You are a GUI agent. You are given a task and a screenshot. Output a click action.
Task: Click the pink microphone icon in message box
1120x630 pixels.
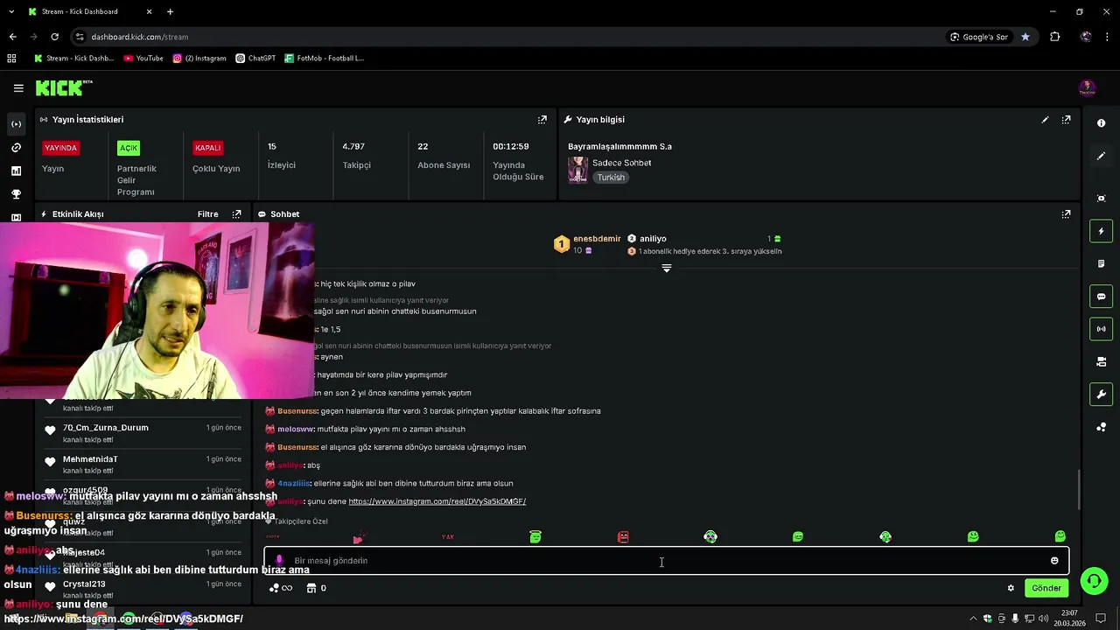click(279, 561)
